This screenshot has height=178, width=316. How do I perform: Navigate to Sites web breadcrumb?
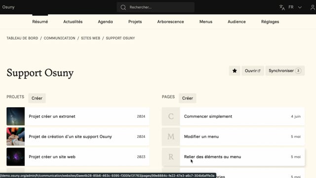pyautogui.click(x=90, y=38)
